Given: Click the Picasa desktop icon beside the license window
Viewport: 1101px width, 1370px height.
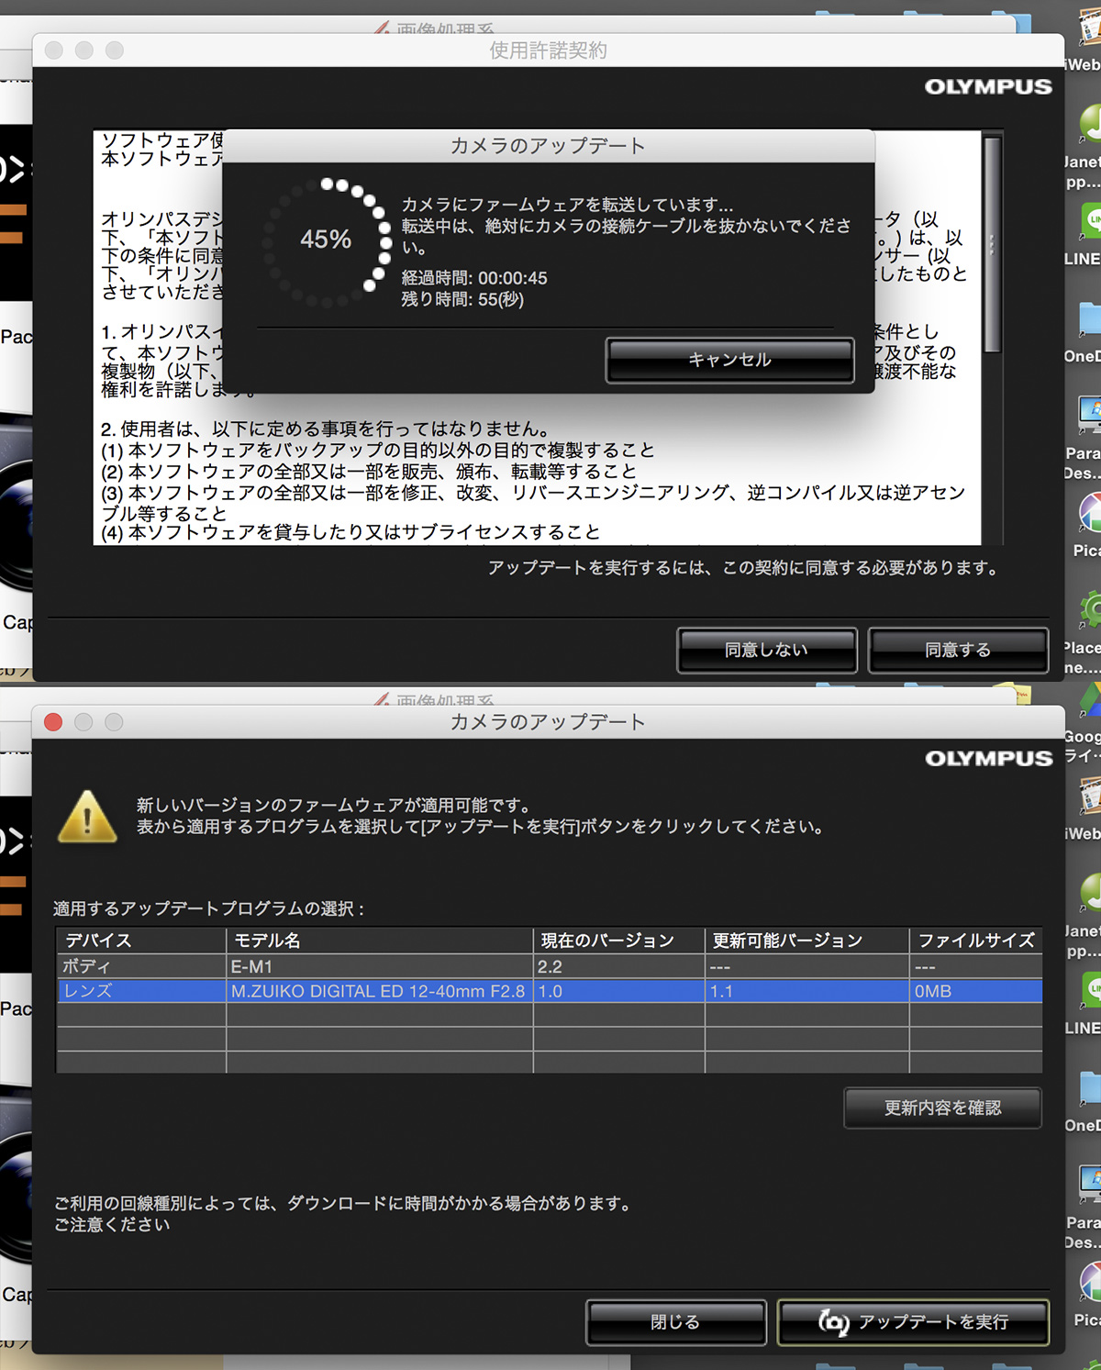Looking at the screenshot, I should [1089, 514].
